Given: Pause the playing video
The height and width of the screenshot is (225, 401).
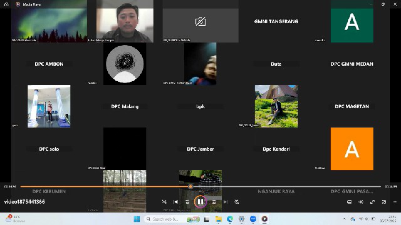Looking at the screenshot, I should (x=200, y=202).
